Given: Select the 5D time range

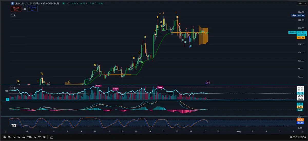Looking at the screenshot, I should point(9,137).
